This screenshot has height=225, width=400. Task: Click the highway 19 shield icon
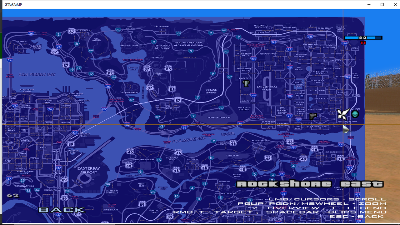[72, 70]
